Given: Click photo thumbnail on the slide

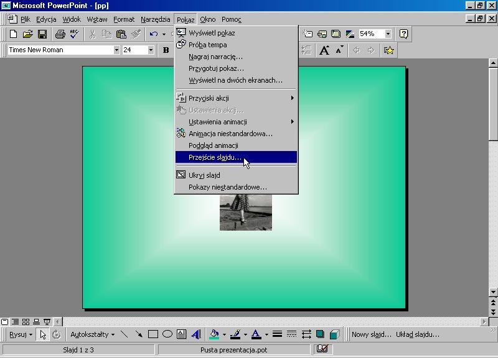Looking at the screenshot, I should tap(246, 213).
